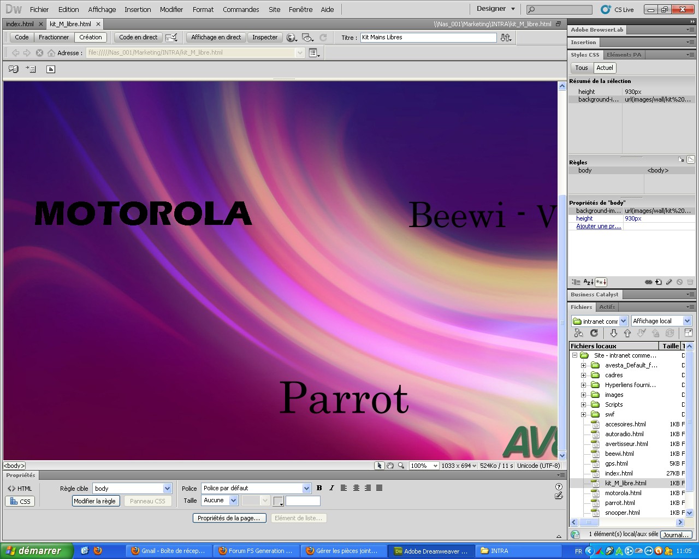This screenshot has height=559, width=699.
Task: Click the Journal button in Files panel
Action: pyautogui.click(x=676, y=535)
